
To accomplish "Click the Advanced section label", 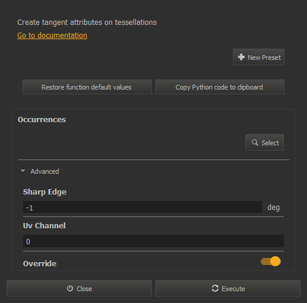I will 44,171.
